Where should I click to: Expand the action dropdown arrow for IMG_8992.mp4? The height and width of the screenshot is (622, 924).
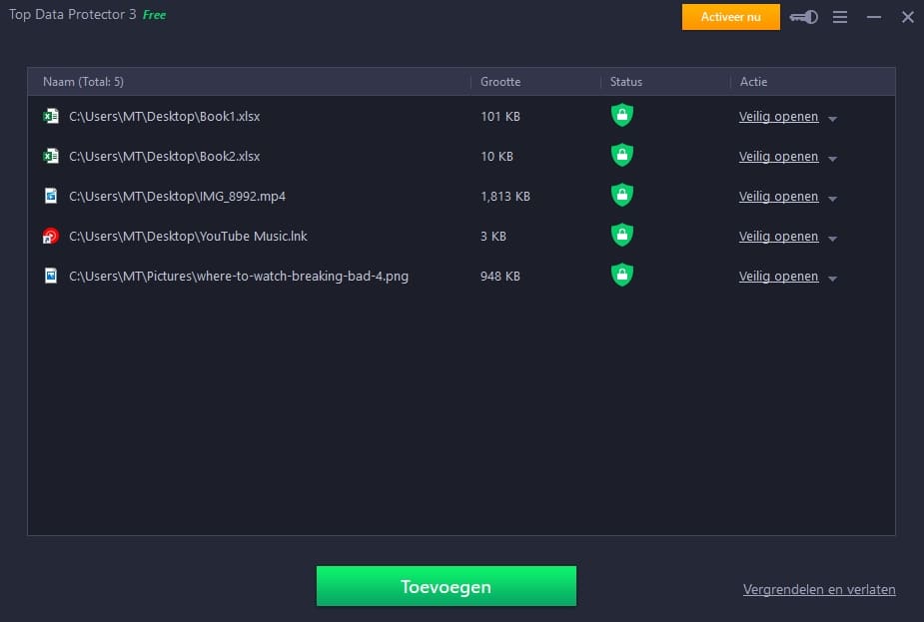[832, 199]
